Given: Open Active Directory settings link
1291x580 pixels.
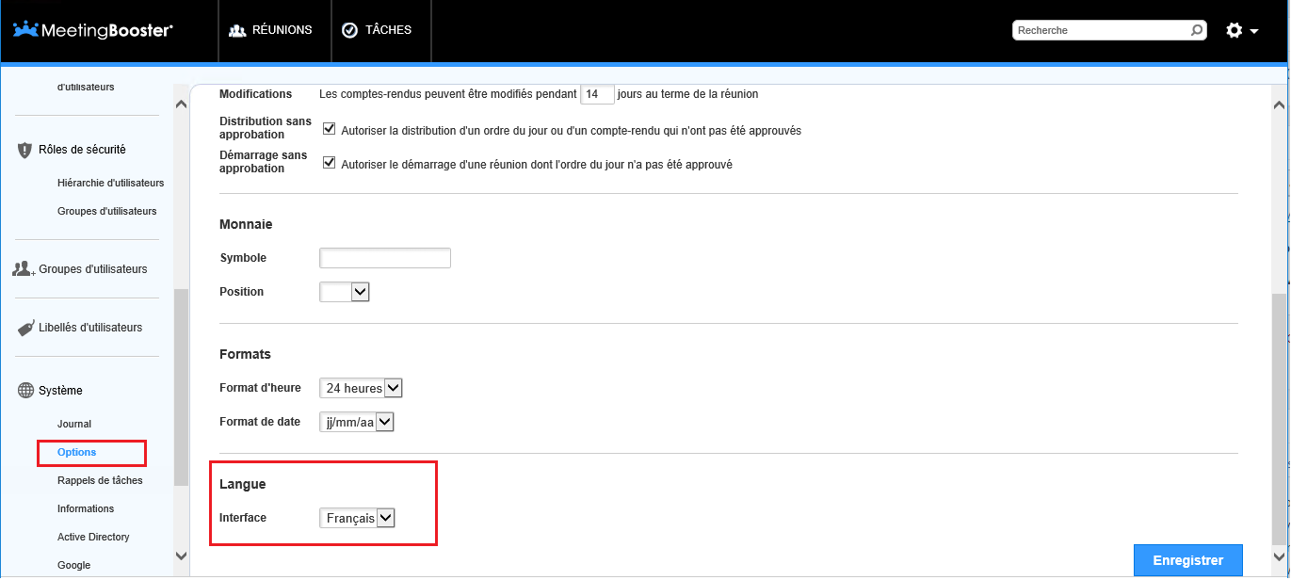Looking at the screenshot, I should [93, 538].
